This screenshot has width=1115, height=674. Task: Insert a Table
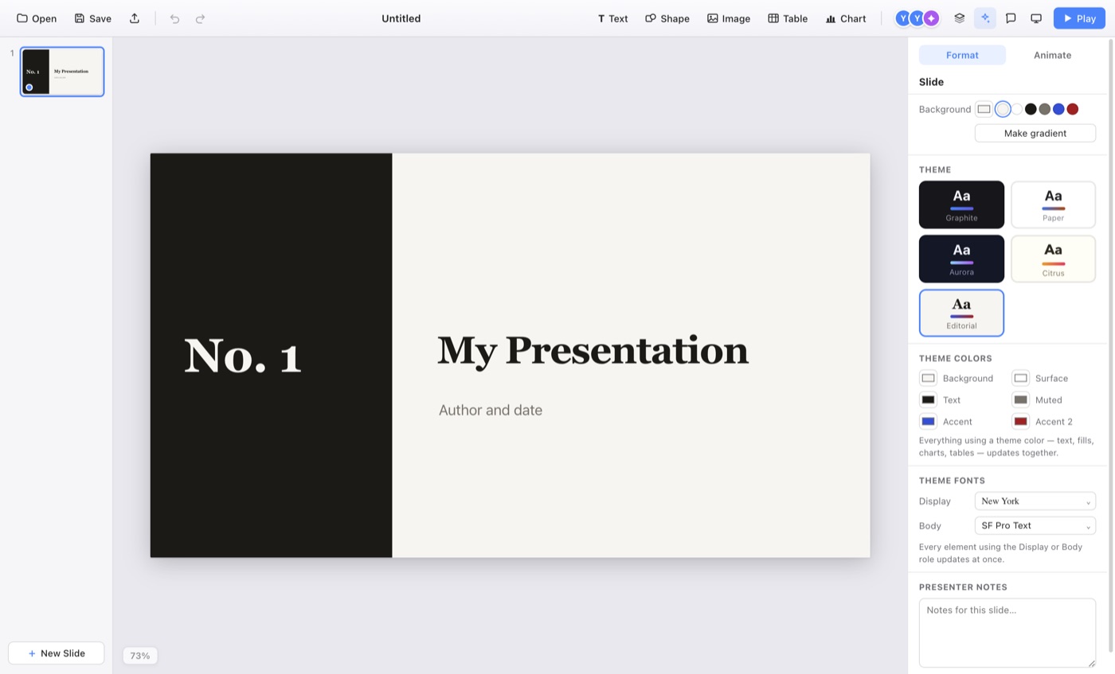coord(788,18)
